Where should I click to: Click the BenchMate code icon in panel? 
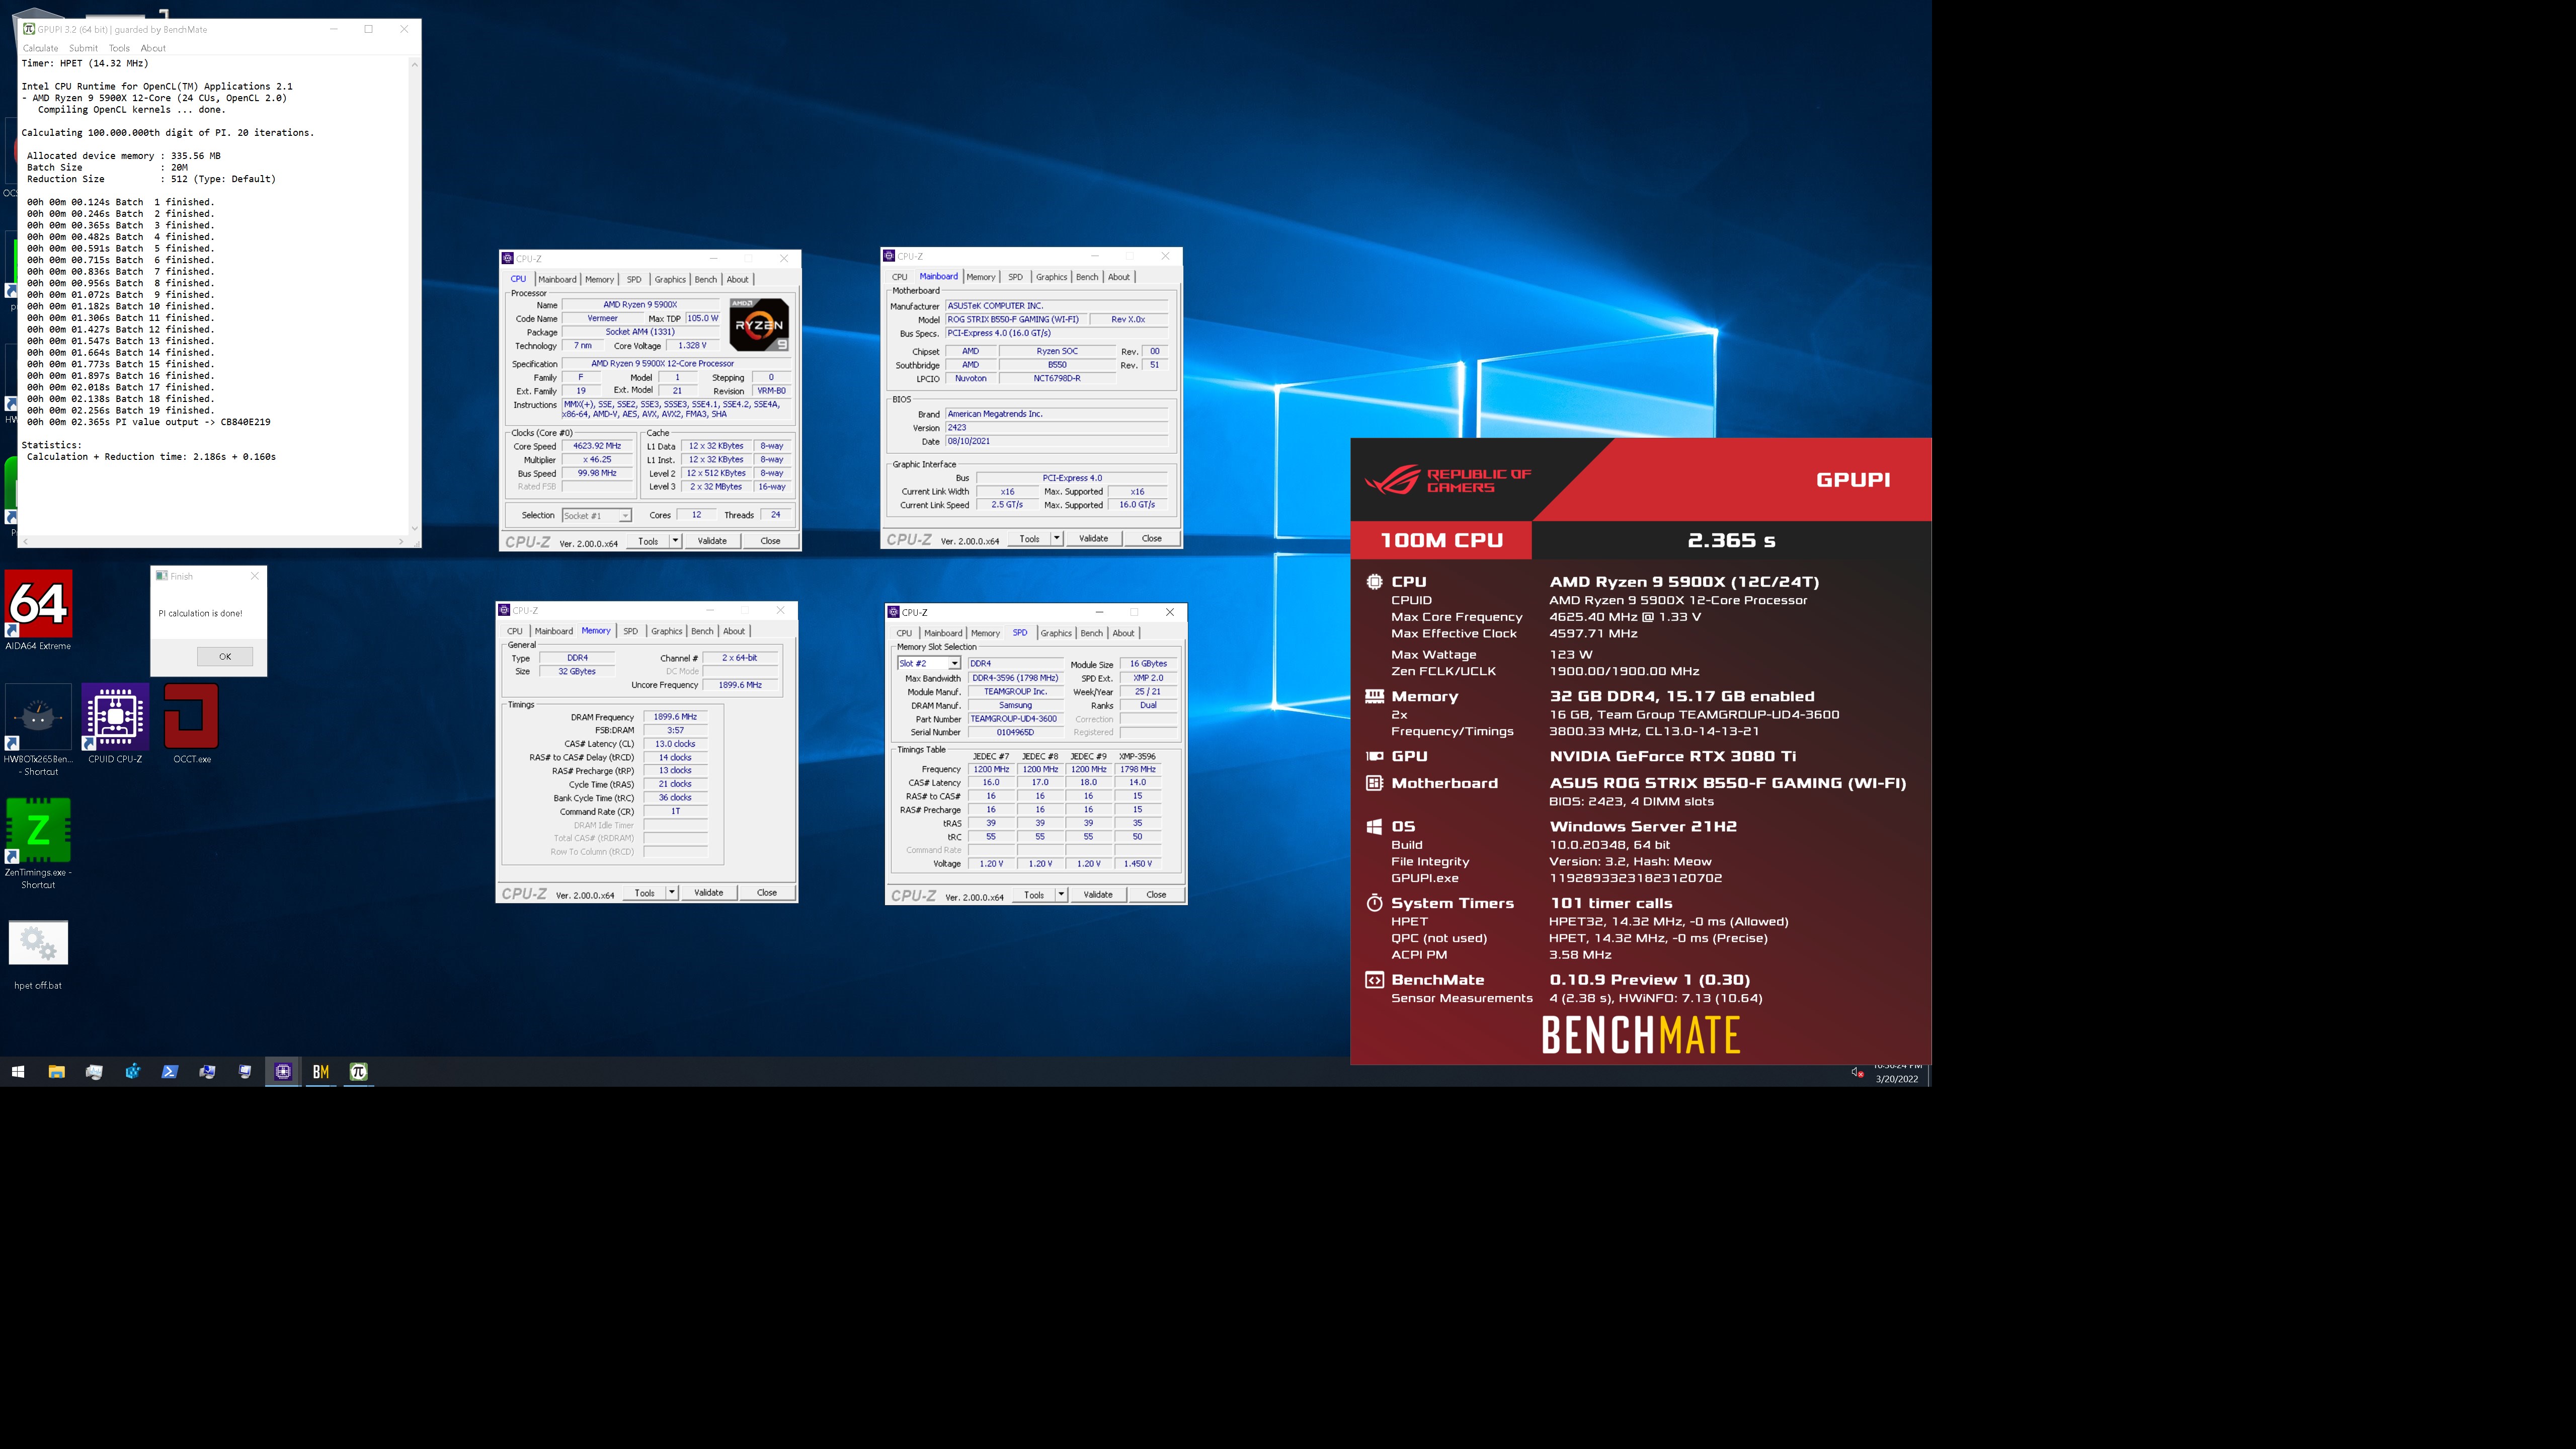pos(1374,980)
